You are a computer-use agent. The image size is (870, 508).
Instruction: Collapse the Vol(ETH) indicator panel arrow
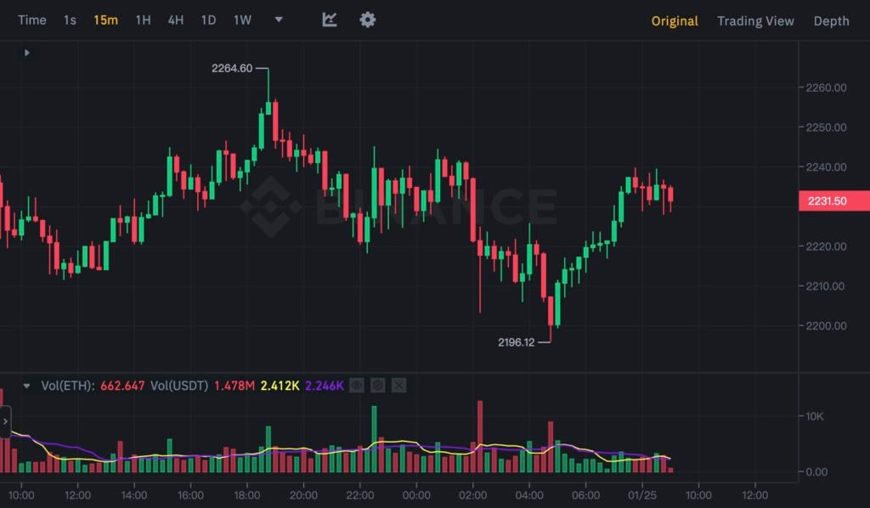tap(27, 386)
